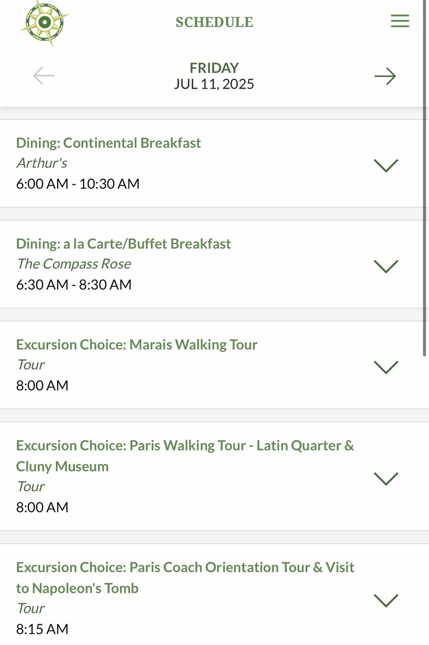Expand Marais Walking Tour chevron

386,367
